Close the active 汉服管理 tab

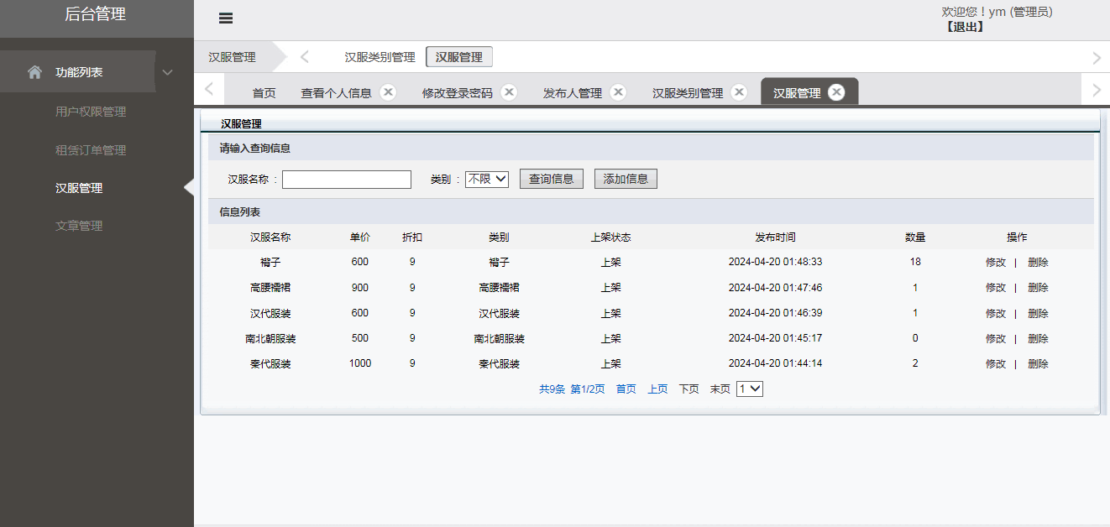tap(836, 92)
